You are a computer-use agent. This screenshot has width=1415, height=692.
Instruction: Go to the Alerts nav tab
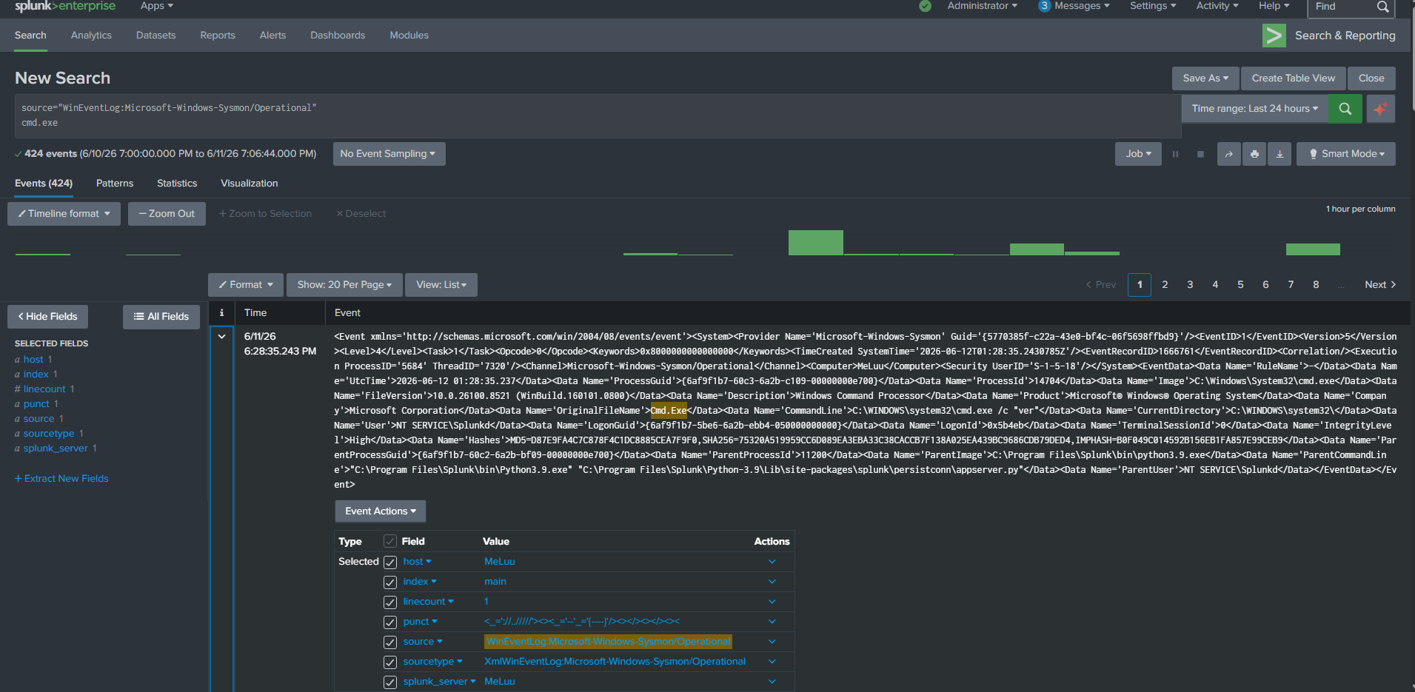272,36
